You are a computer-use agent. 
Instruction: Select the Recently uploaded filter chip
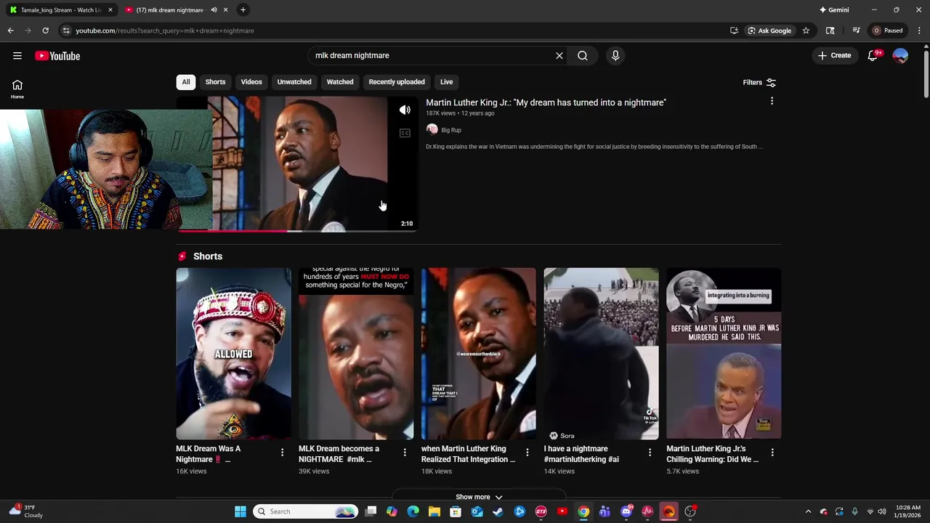(397, 82)
